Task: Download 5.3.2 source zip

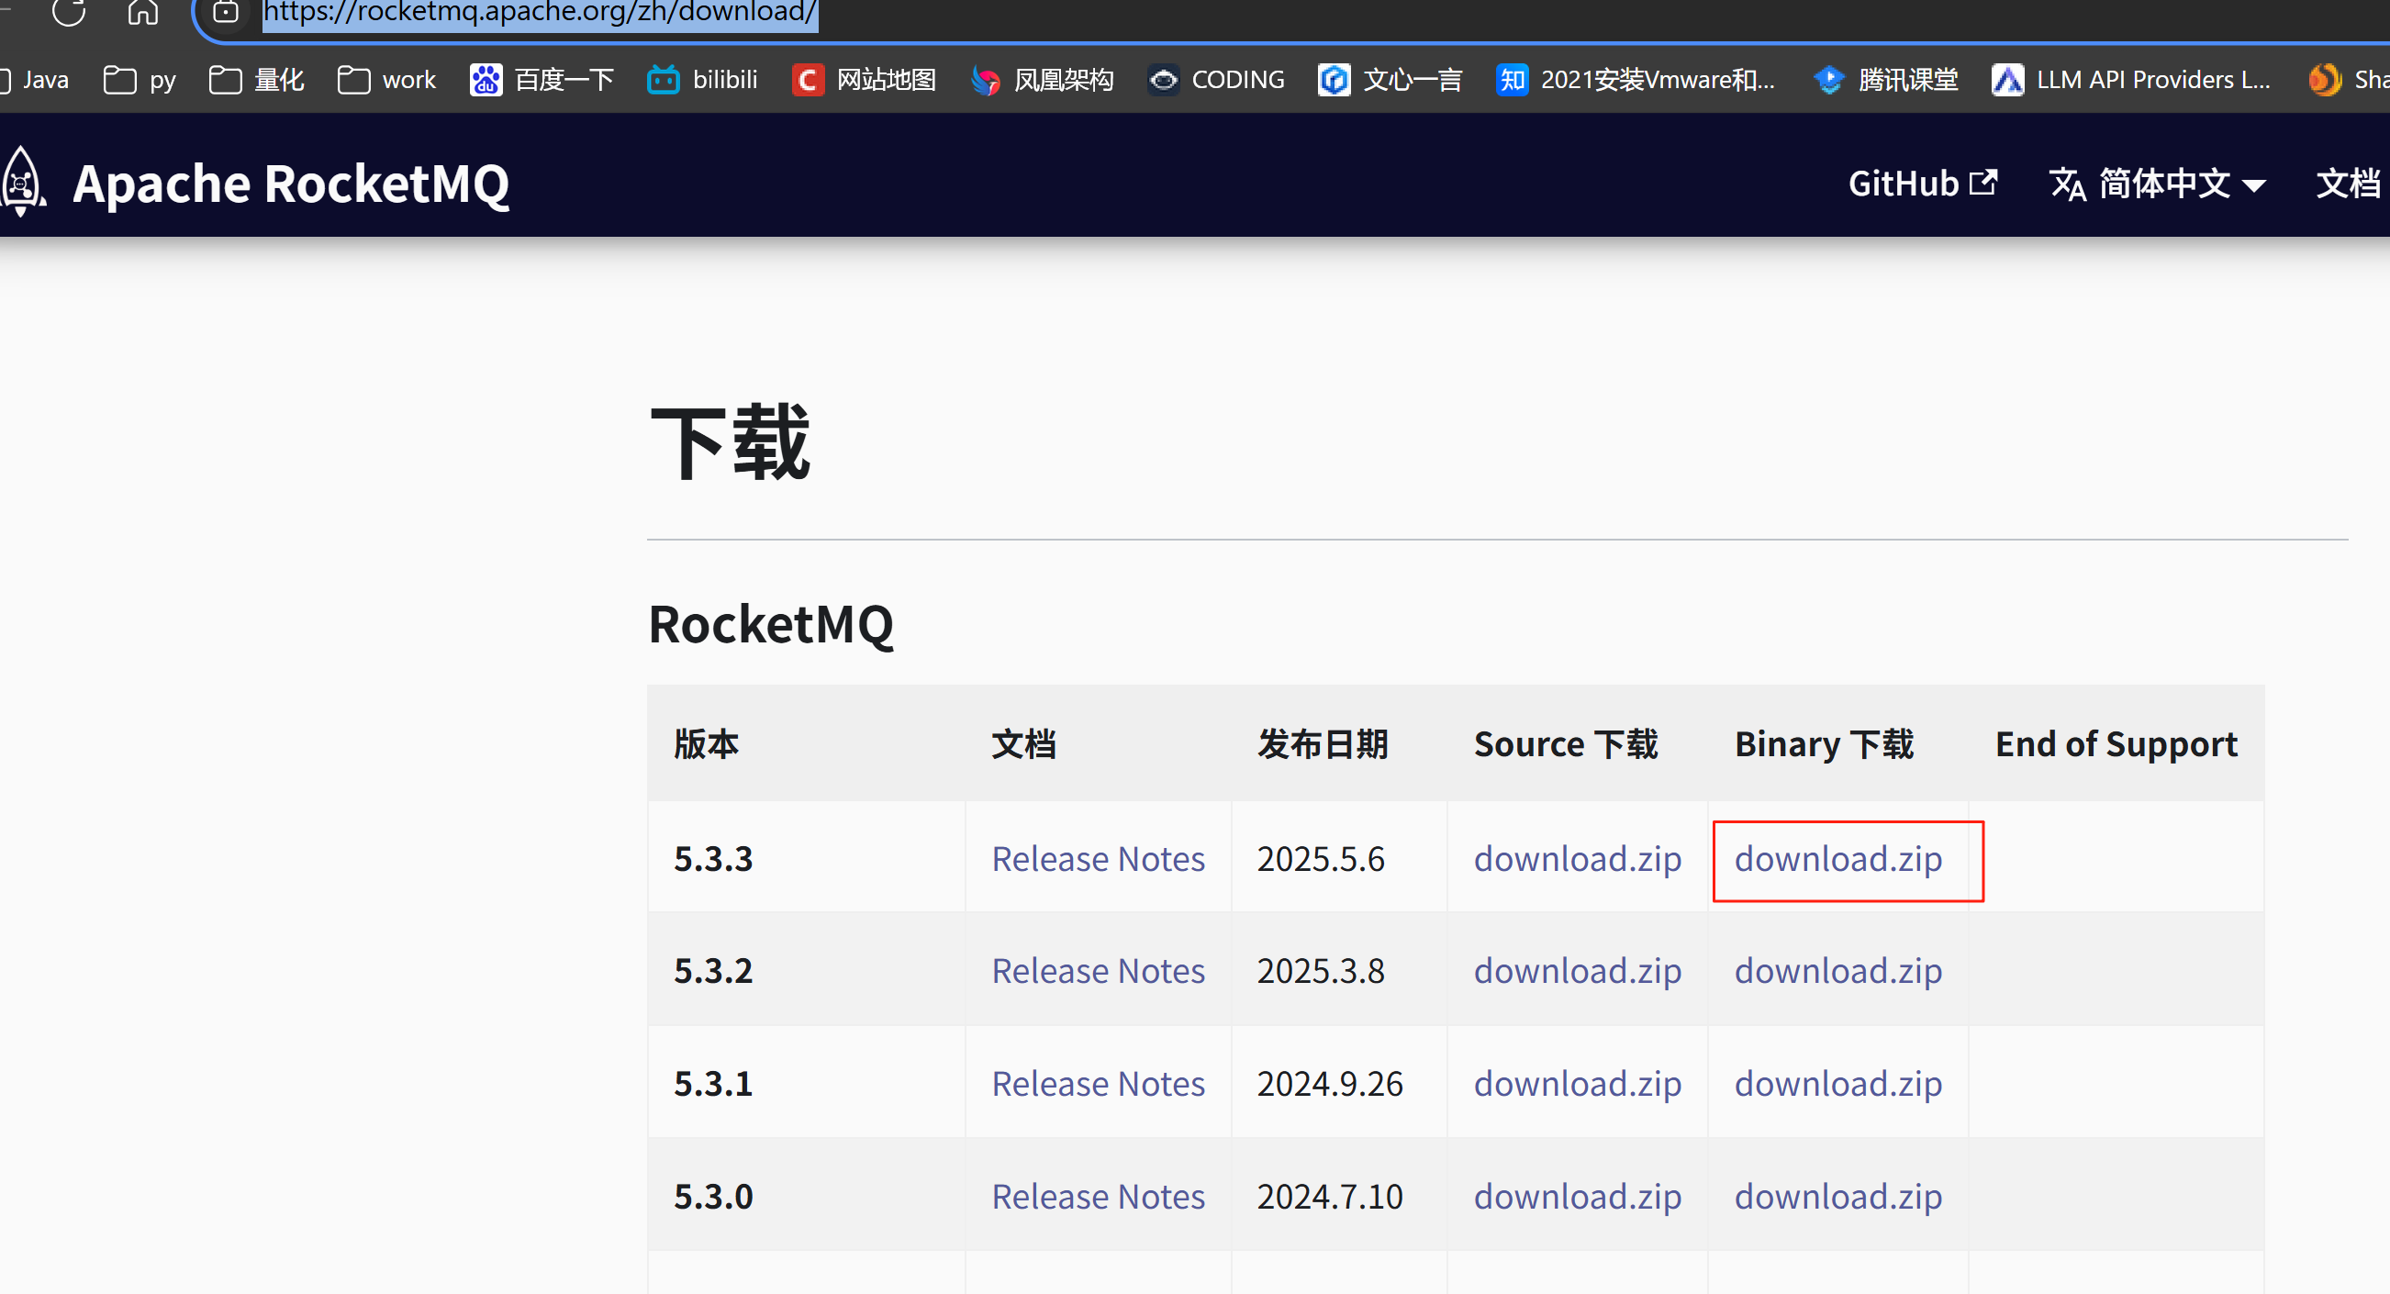Action: (x=1577, y=970)
